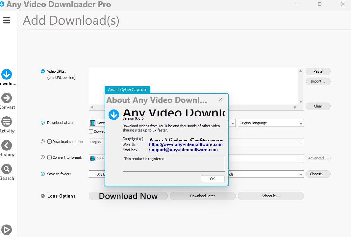Open the History sidebar icon
The width and height of the screenshot is (351, 237).
(x=7, y=145)
